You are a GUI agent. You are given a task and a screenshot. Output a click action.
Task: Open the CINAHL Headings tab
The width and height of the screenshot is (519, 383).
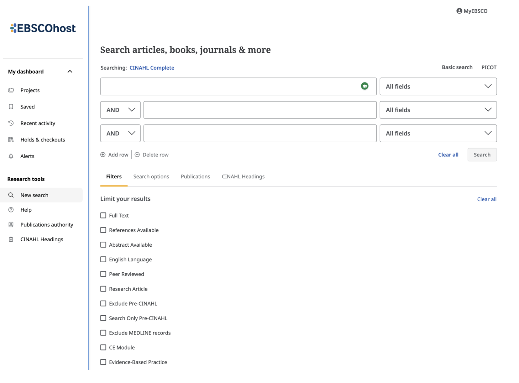pos(243,177)
